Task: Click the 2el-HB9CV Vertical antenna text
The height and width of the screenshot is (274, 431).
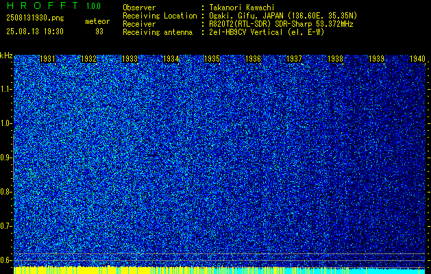Action: click(267, 32)
